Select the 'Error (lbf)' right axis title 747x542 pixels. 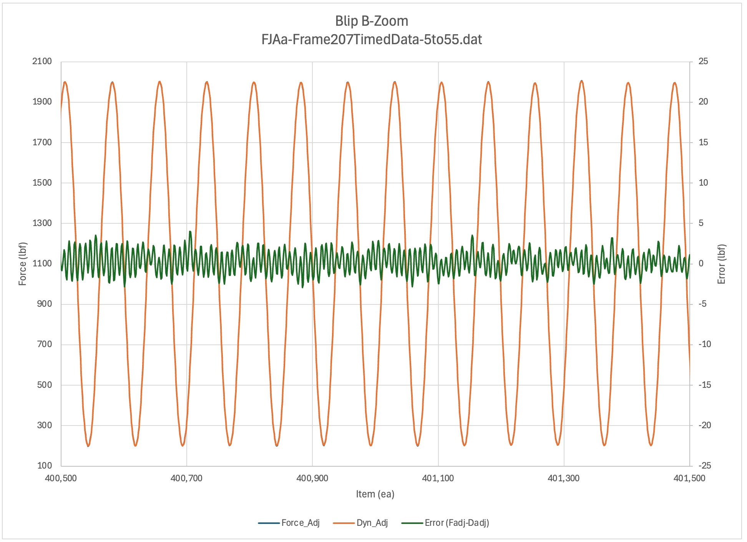coord(722,264)
